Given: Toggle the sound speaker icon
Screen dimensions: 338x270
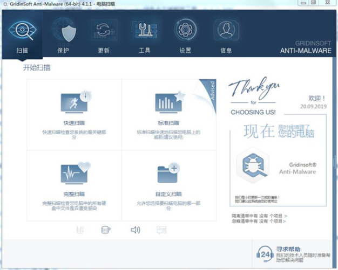Looking at the screenshot, I should click(x=136, y=230).
